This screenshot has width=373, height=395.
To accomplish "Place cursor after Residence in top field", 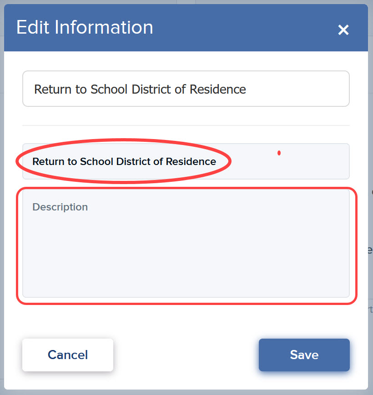I will point(247,89).
